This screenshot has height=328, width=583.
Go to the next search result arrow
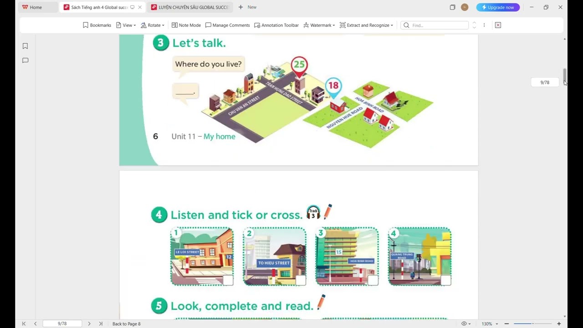tap(474, 27)
